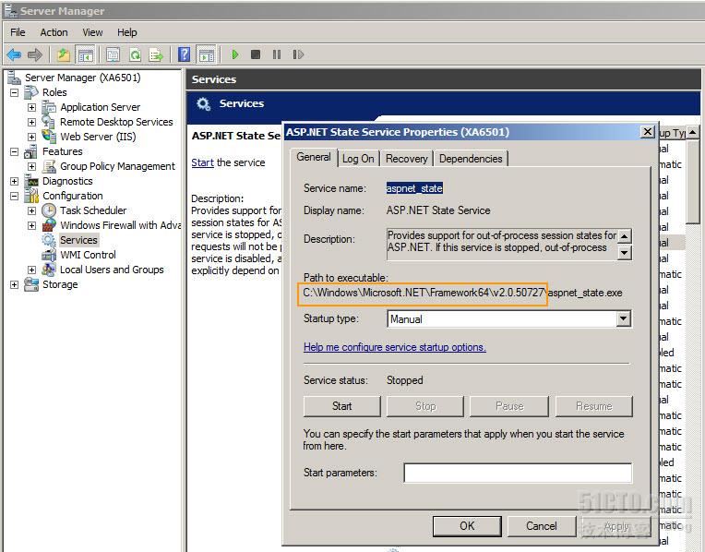Click the Diagnostics node icon

coord(32,181)
